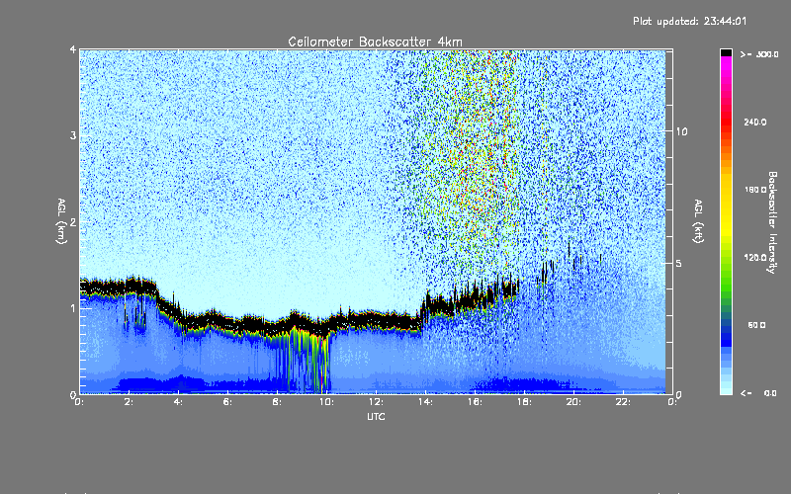Click the 1 km tick label
The height and width of the screenshot is (494, 791).
[73, 308]
